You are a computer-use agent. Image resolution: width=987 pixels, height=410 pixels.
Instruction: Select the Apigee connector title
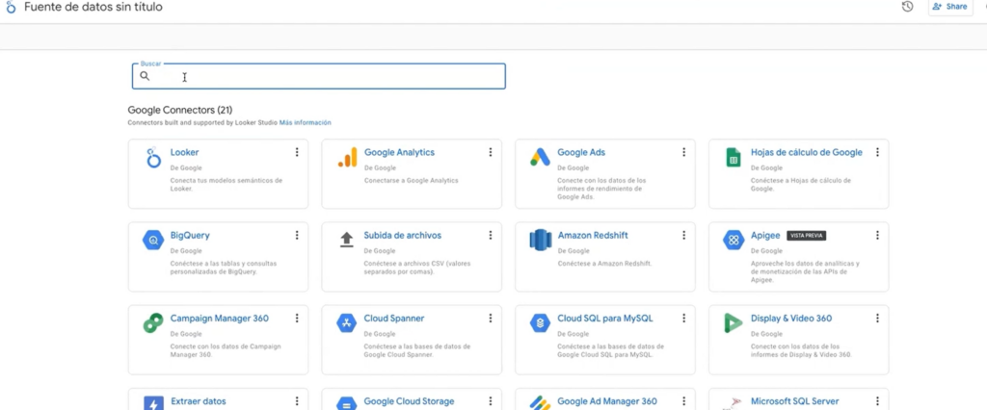[765, 235]
